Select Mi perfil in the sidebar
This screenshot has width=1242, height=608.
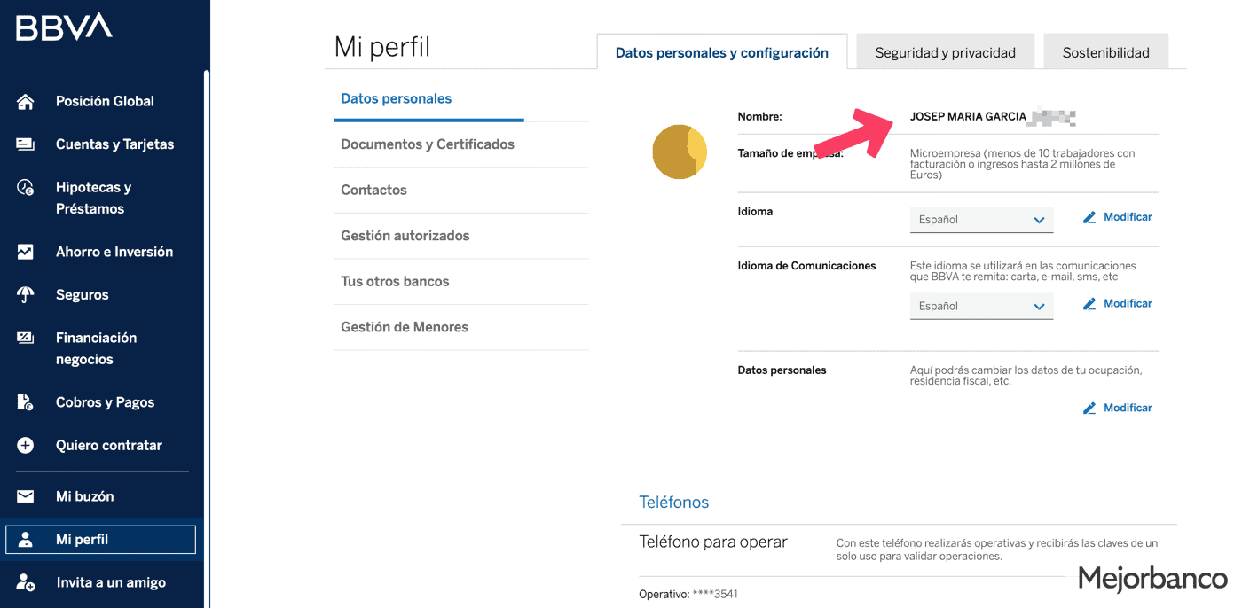point(101,539)
